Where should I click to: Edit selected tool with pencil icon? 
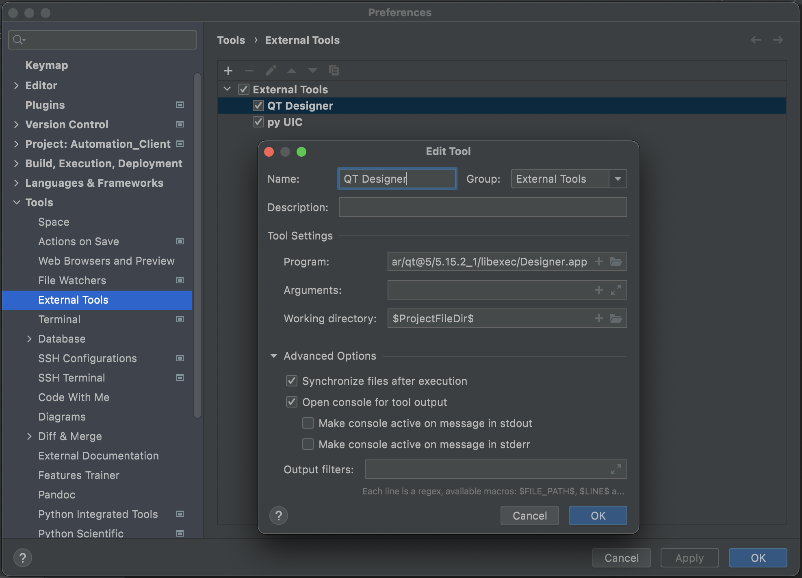click(x=271, y=71)
